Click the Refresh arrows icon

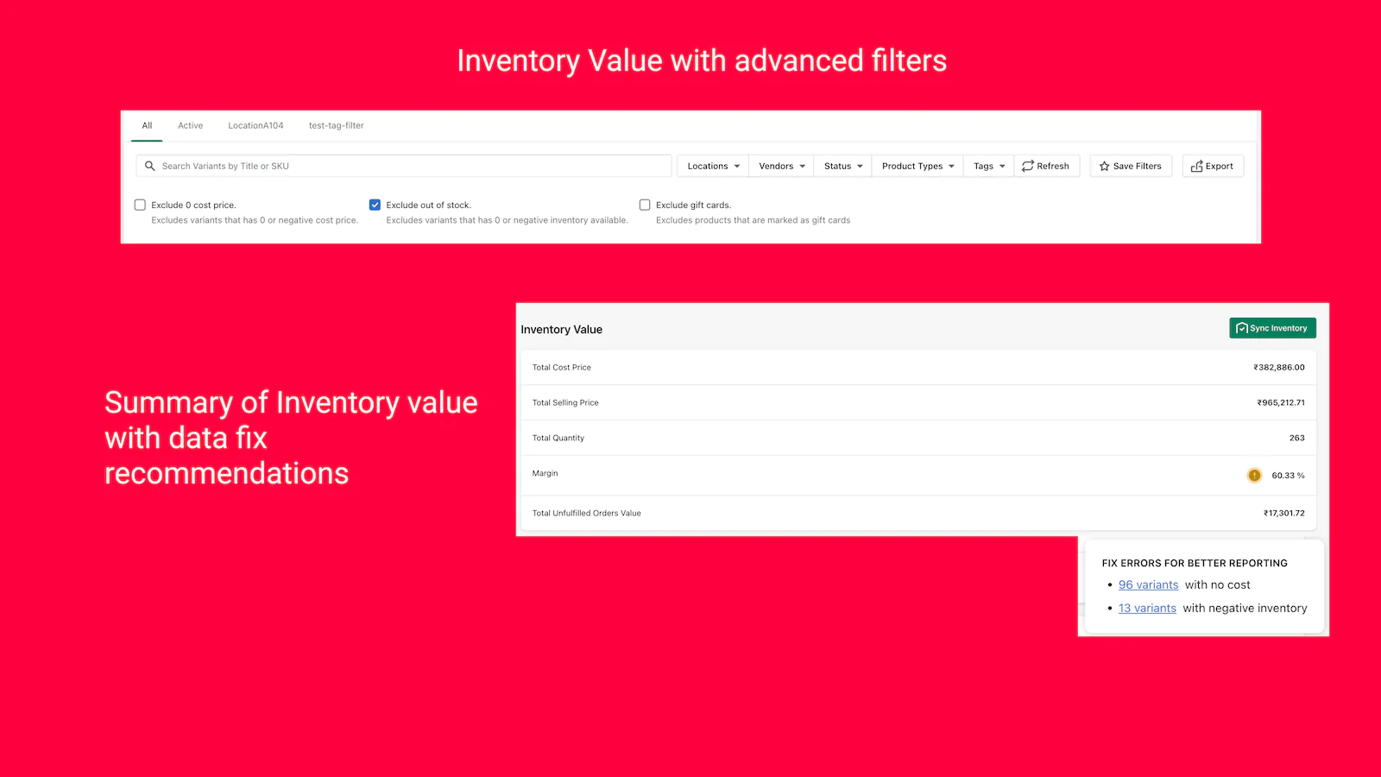(1027, 166)
